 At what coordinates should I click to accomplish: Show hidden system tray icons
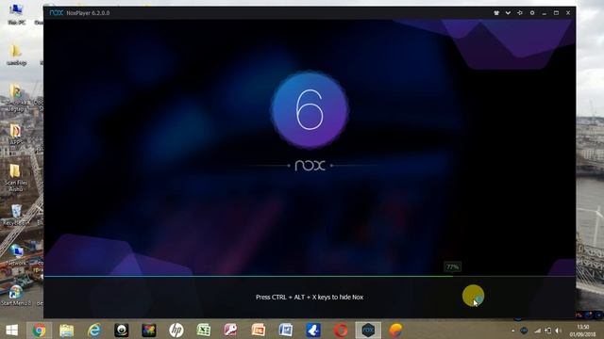513,331
